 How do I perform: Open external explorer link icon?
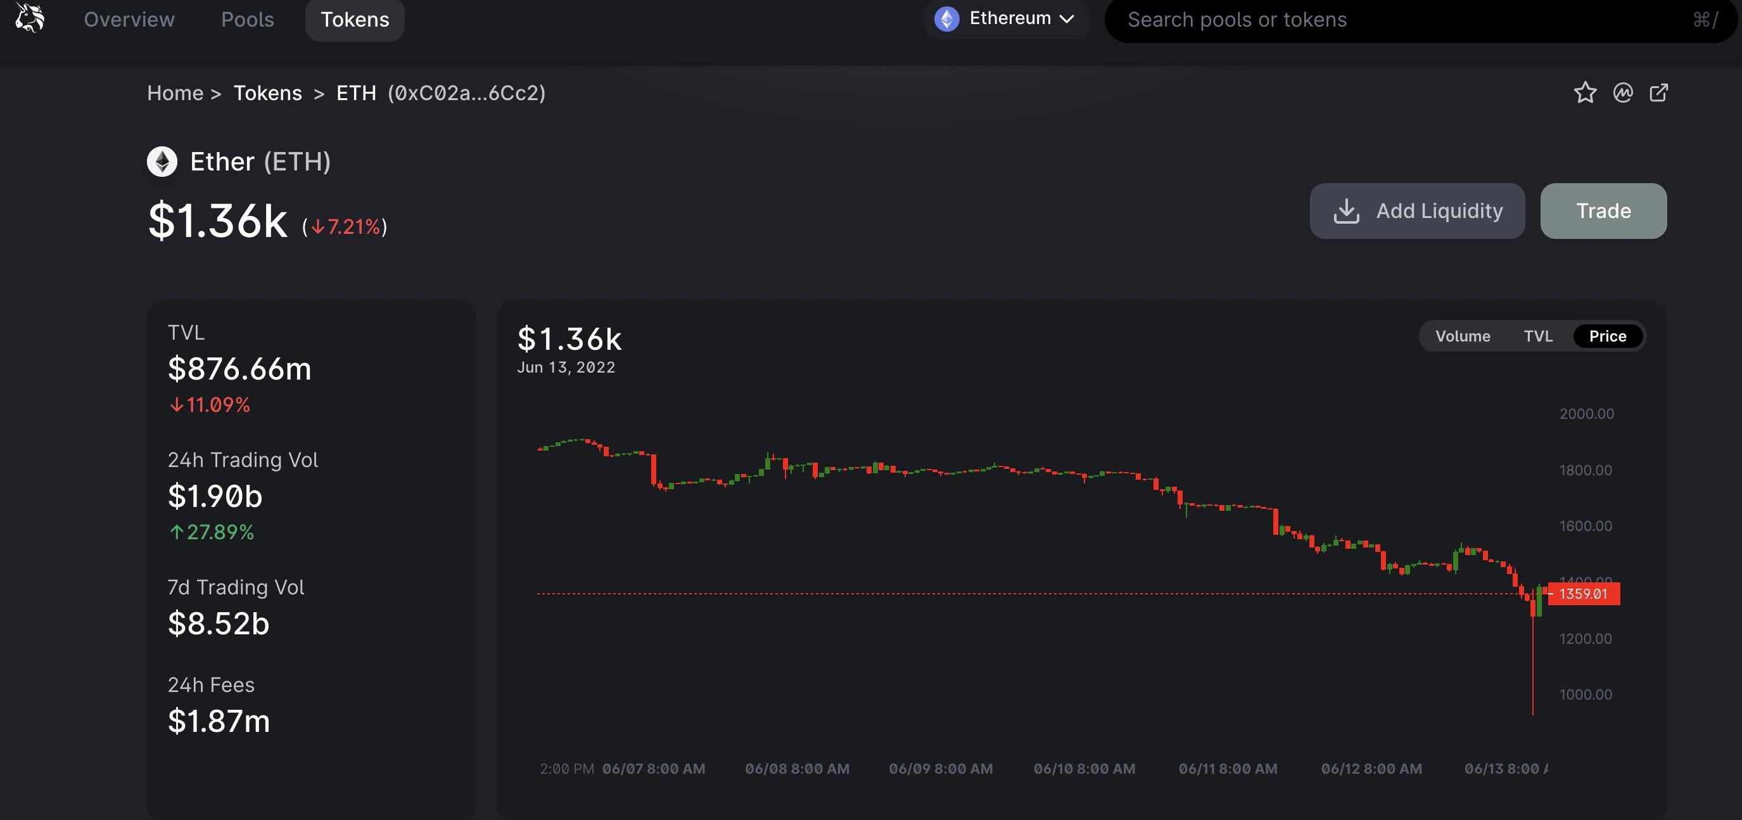1659,93
